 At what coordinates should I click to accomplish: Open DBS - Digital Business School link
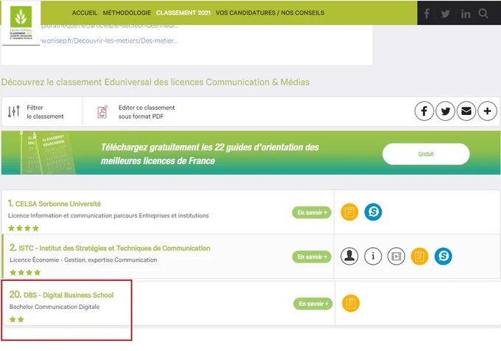tap(69, 295)
